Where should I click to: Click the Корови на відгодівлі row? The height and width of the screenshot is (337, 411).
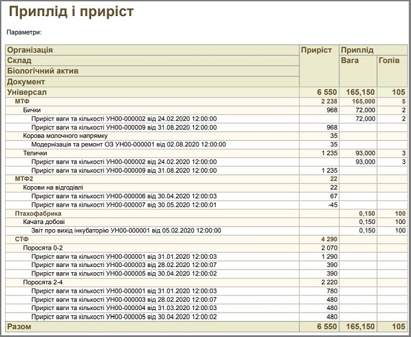click(207, 187)
